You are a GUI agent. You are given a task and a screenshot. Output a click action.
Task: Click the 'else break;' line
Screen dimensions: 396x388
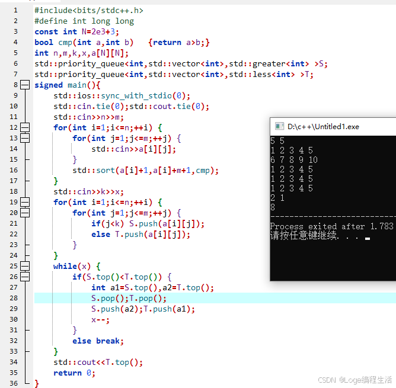click(98, 341)
